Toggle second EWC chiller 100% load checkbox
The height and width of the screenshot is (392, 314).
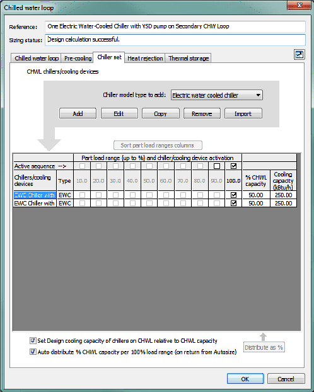(x=234, y=204)
